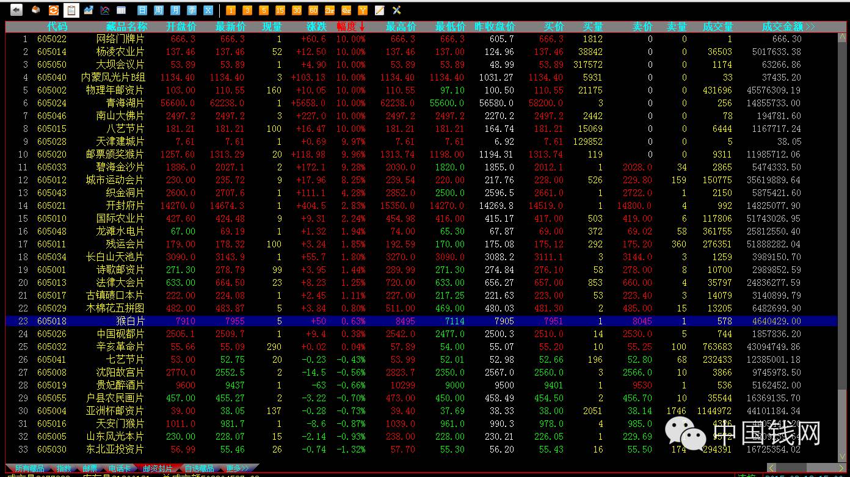Switch to the 所有藏品 tab

29,468
